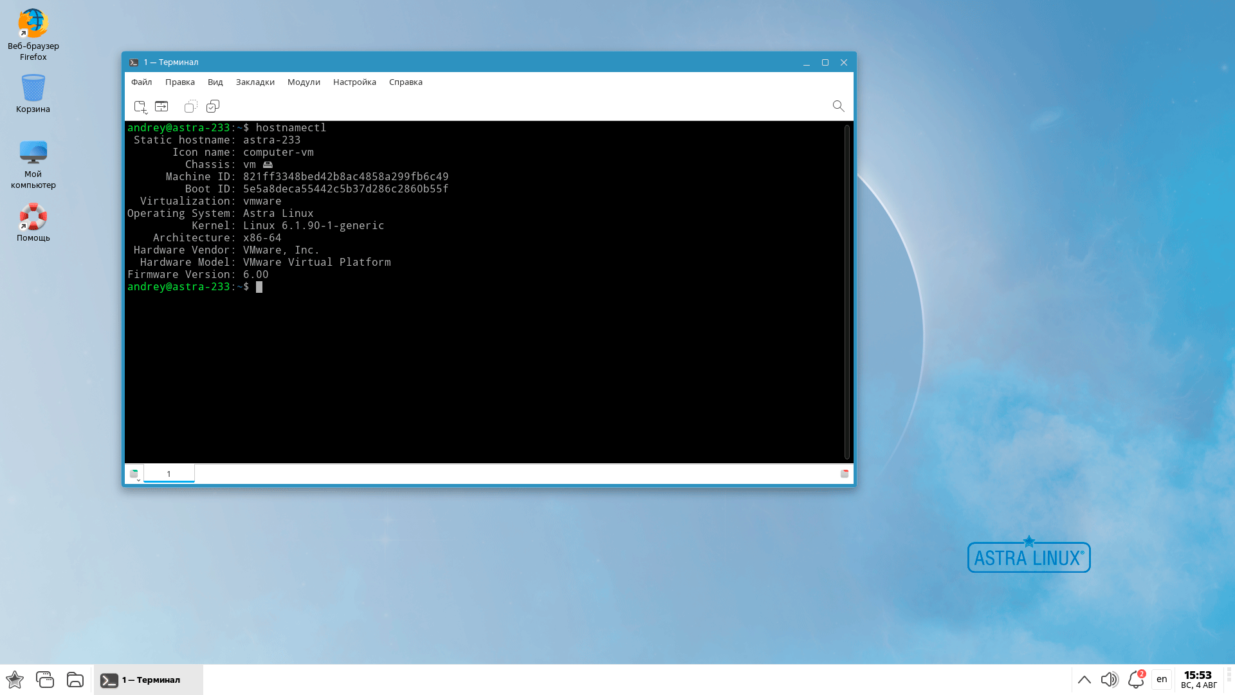This screenshot has width=1235, height=695.
Task: Click the Вид menu in terminal
Action: tap(215, 82)
